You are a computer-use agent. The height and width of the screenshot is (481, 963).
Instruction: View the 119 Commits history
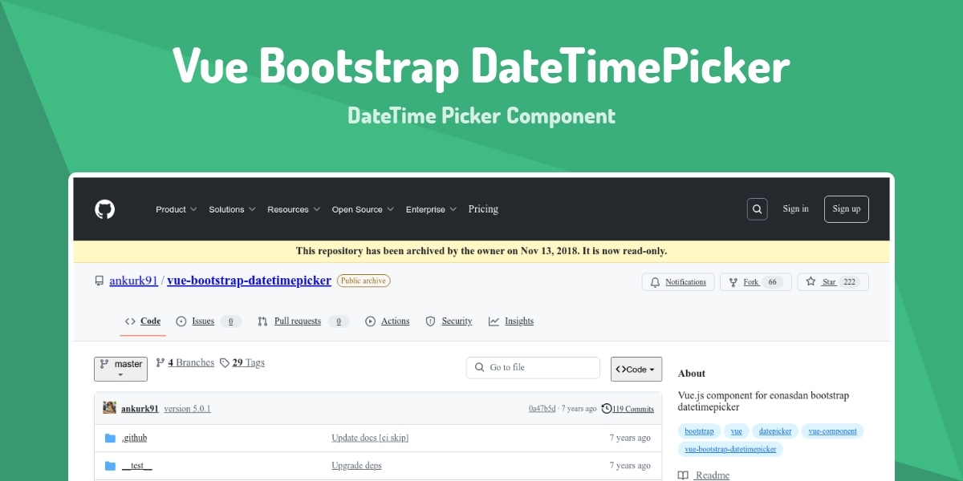[x=628, y=409]
